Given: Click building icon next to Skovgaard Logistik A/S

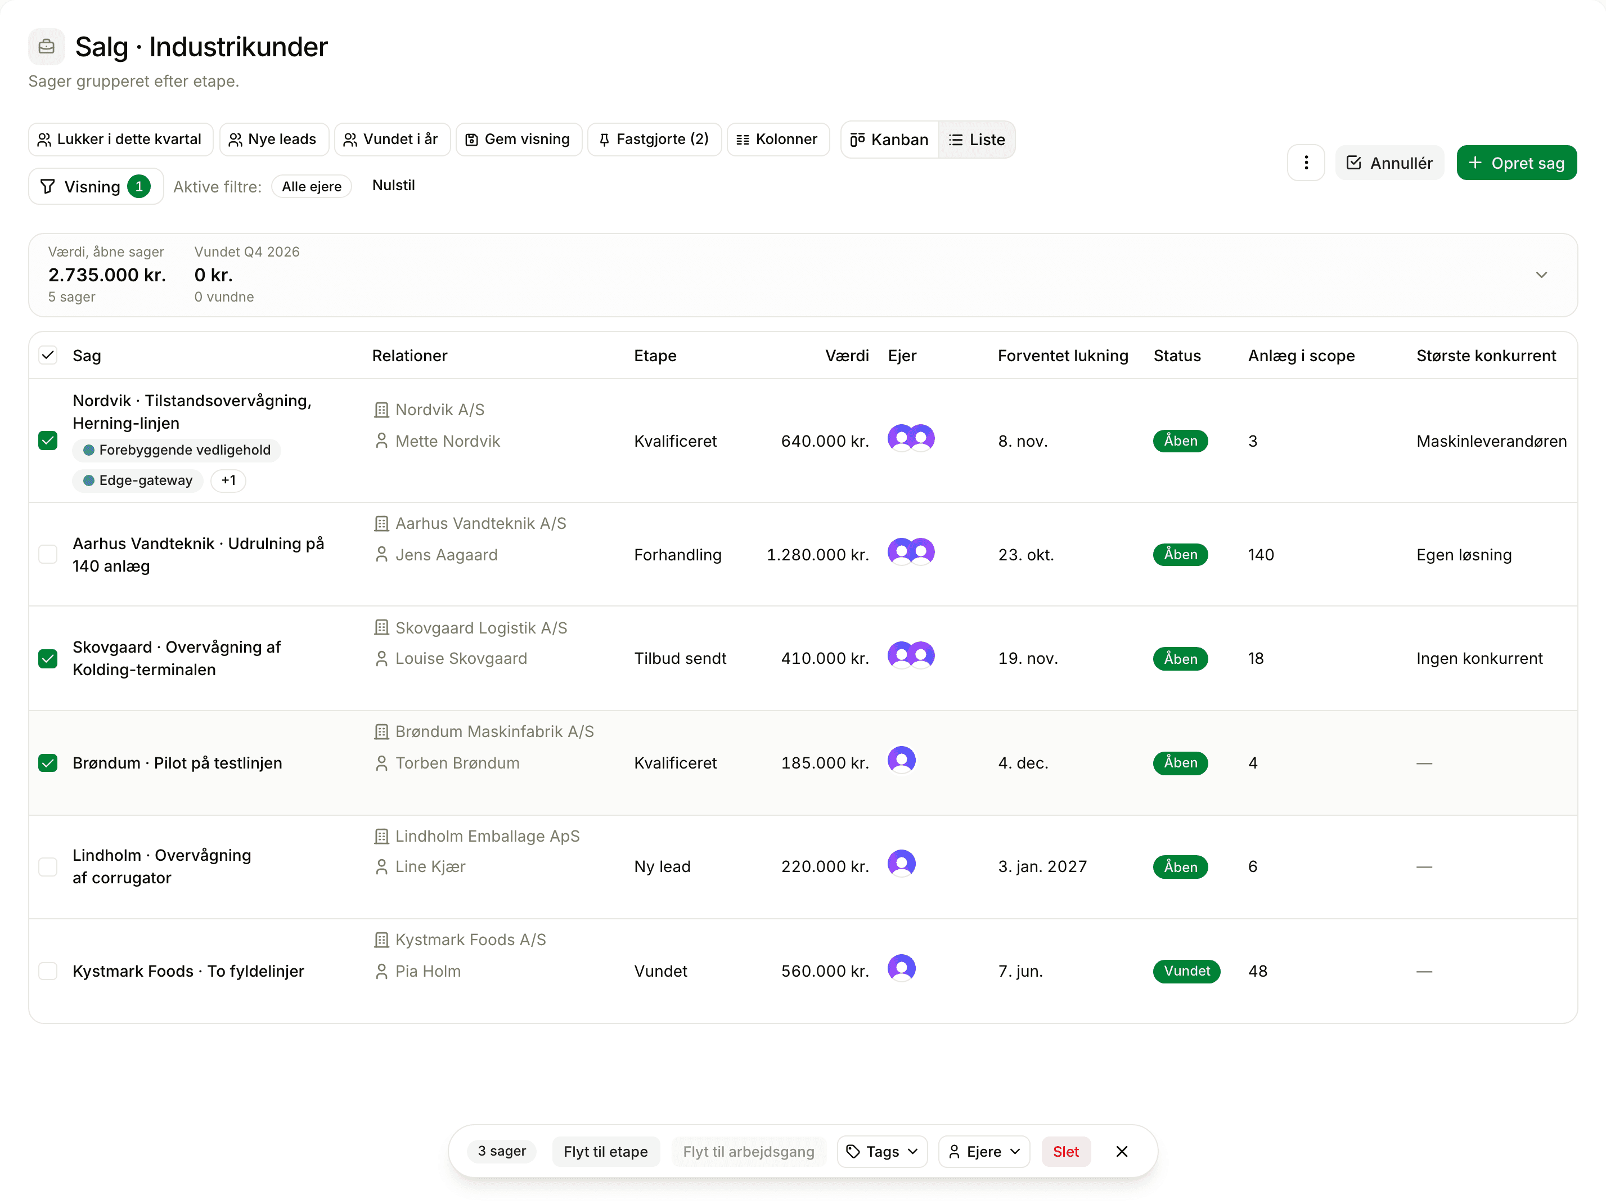Looking at the screenshot, I should coord(381,627).
